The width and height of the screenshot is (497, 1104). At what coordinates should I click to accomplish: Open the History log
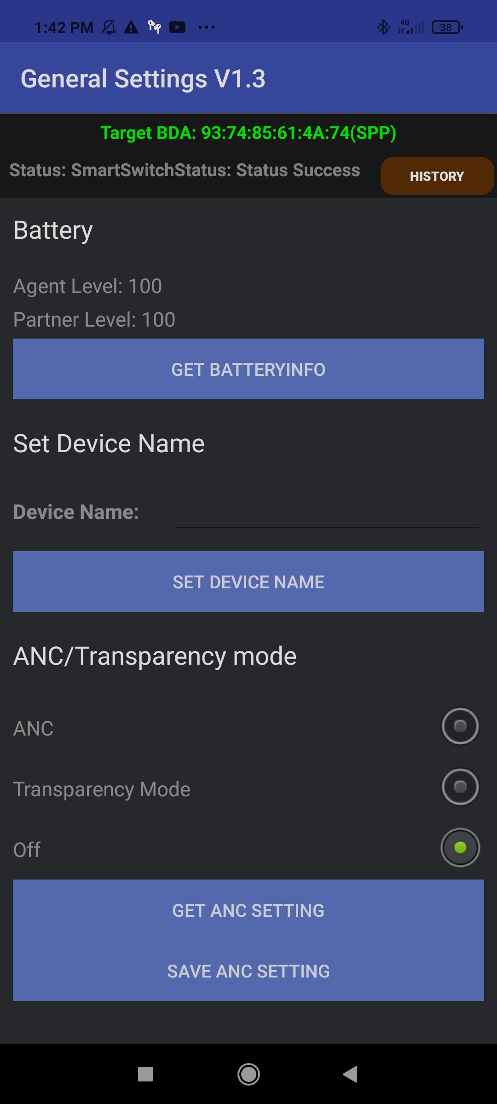437,176
